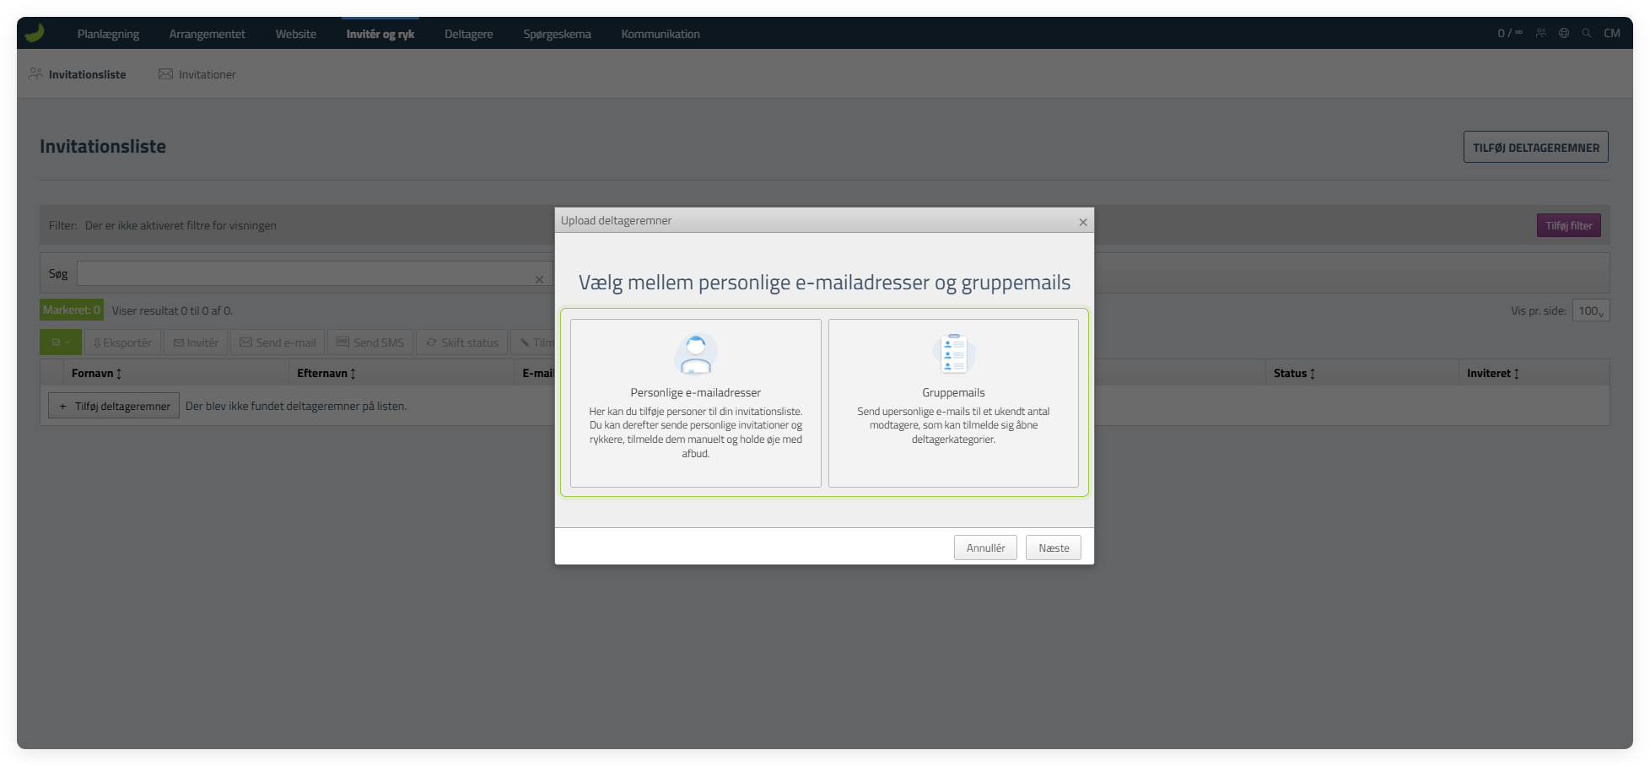Click the Skift status toolbar button
This screenshot has height=766, width=1650.
tap(462, 343)
